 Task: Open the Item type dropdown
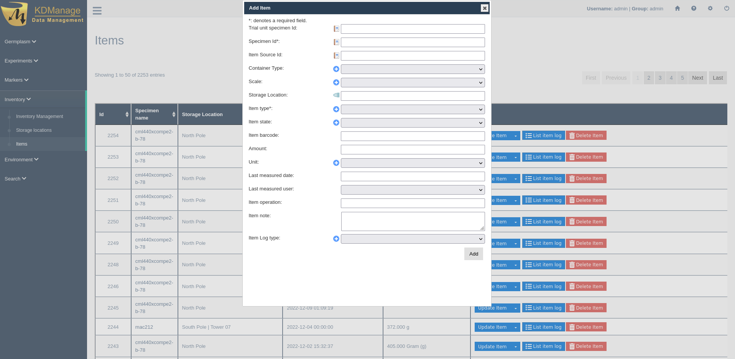pyautogui.click(x=413, y=110)
